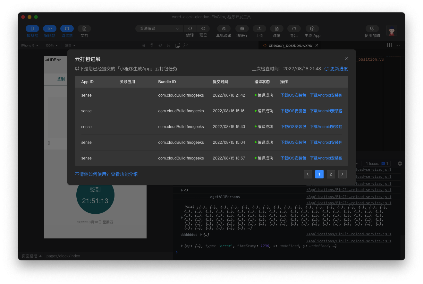Click the 生成 App cube icon
423x284 pixels.
(312, 29)
